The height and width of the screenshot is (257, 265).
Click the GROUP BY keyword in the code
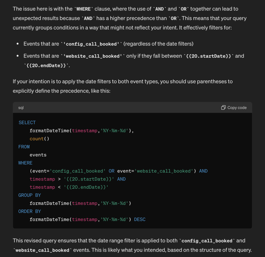pyautogui.click(x=30, y=195)
